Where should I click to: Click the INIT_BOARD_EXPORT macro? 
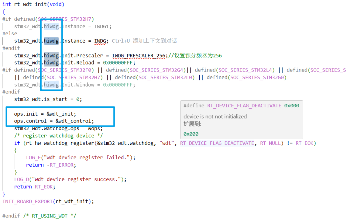27,202
